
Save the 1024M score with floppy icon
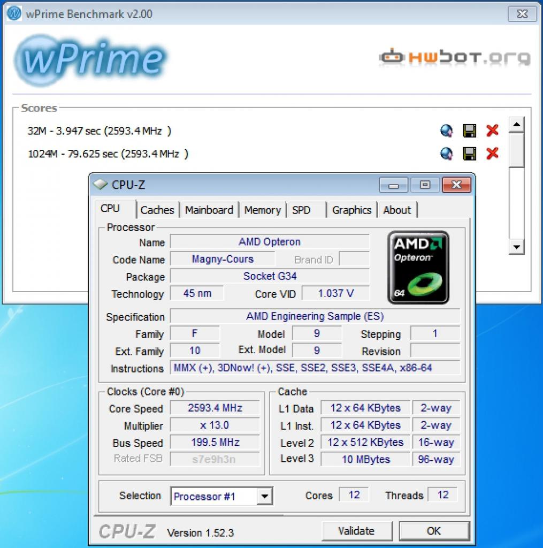tap(469, 154)
